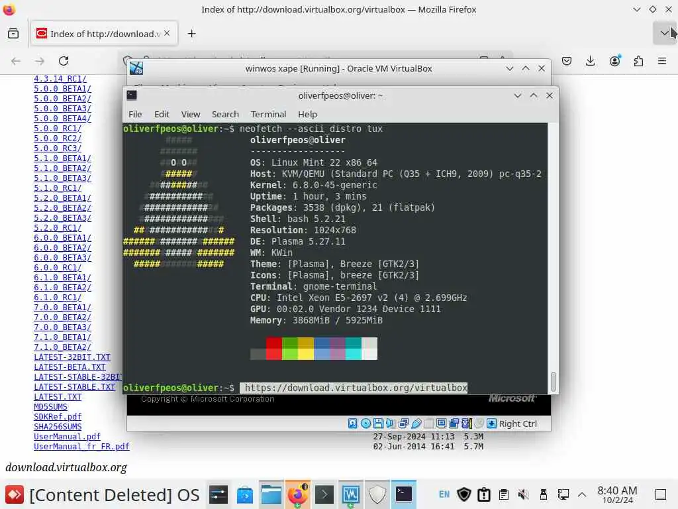The height and width of the screenshot is (509, 678).
Task: Open the 7.1.0_BETA2/ directory link
Action: tap(63, 347)
